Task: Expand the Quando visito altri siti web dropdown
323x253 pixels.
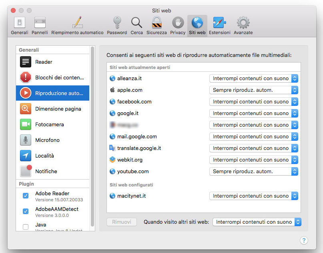Action: (x=257, y=222)
